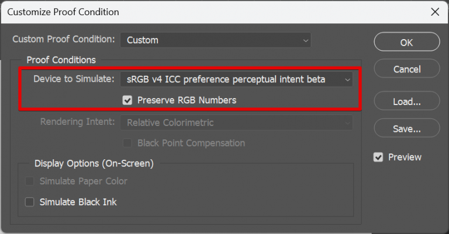Click the Customize Proof Condition title bar

pos(175,12)
